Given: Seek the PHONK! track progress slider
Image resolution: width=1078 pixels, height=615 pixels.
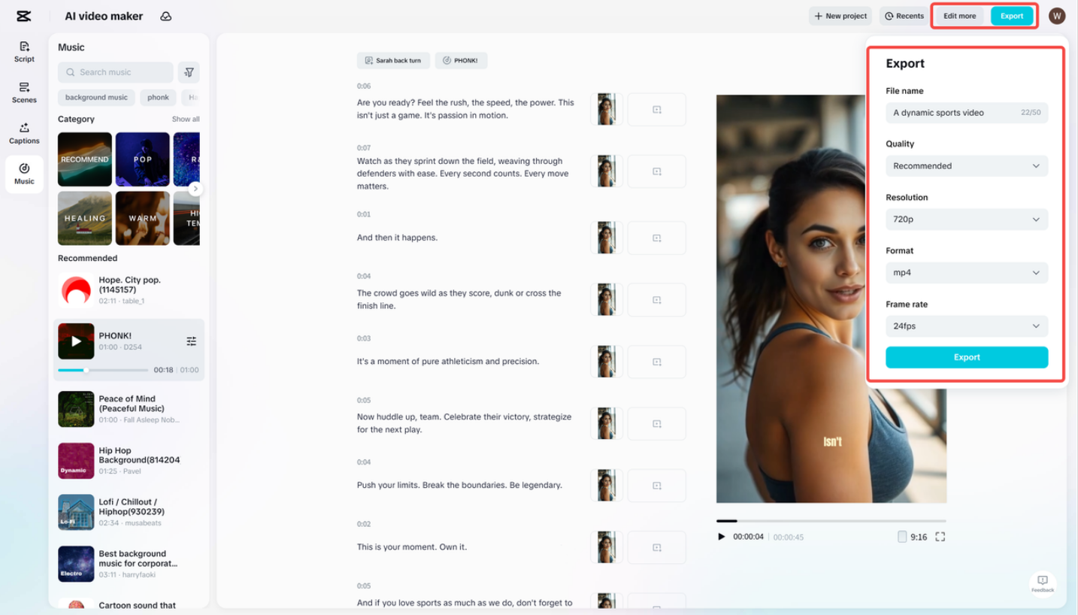Looking at the screenshot, I should point(103,370).
